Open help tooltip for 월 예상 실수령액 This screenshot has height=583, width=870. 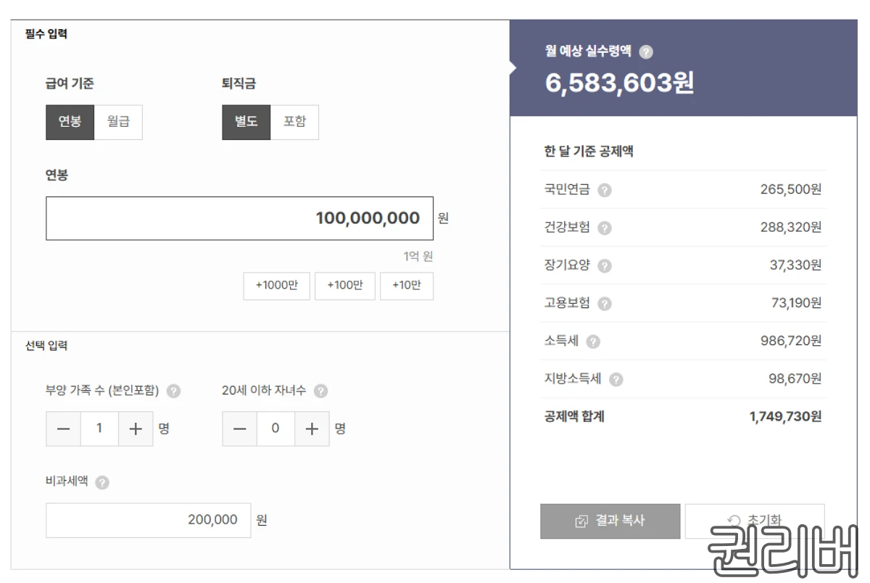646,51
